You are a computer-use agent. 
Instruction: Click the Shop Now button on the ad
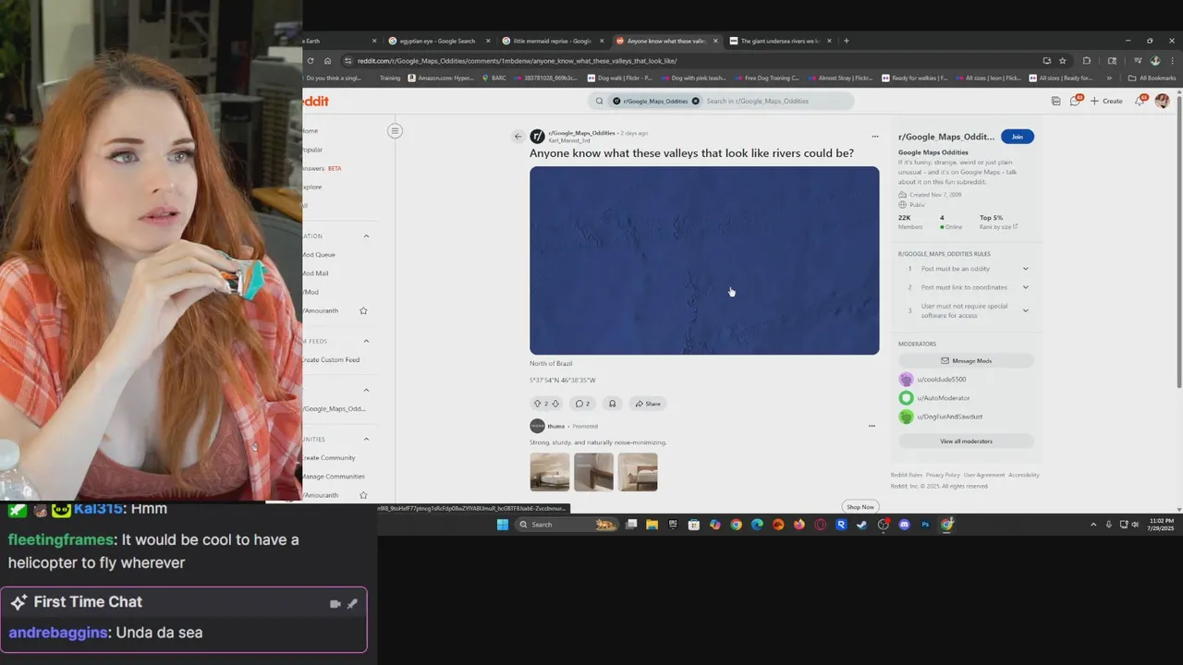coord(860,506)
